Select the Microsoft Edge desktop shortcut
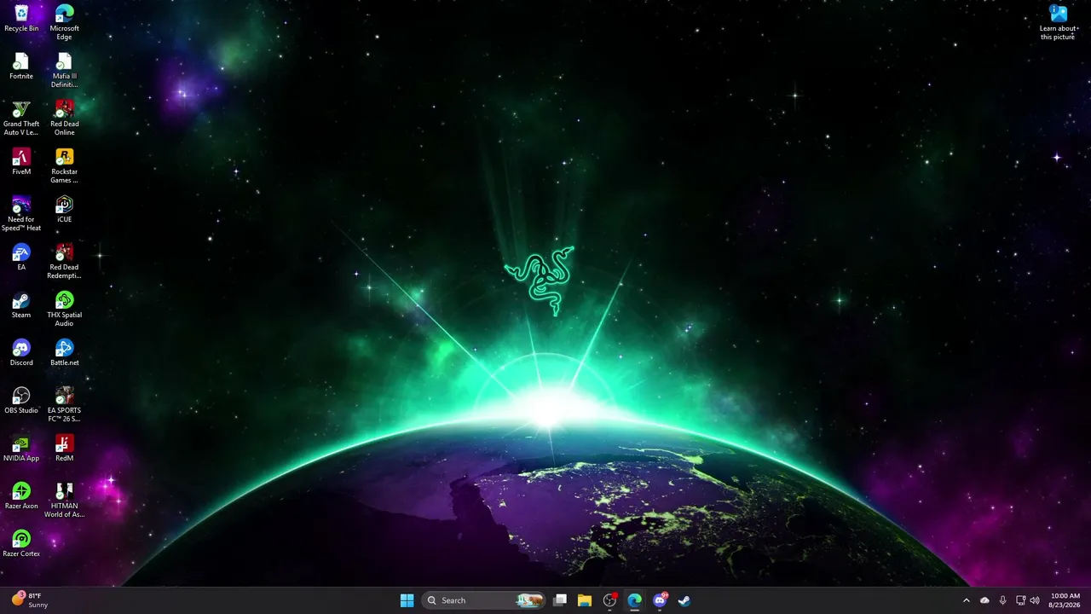Viewport: 1091px width, 614px height. [x=64, y=23]
